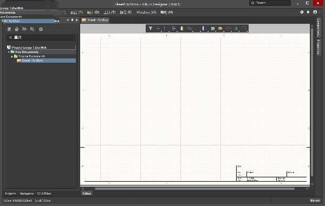
Task: Click the red directive marker icon
Action: tap(229, 28)
